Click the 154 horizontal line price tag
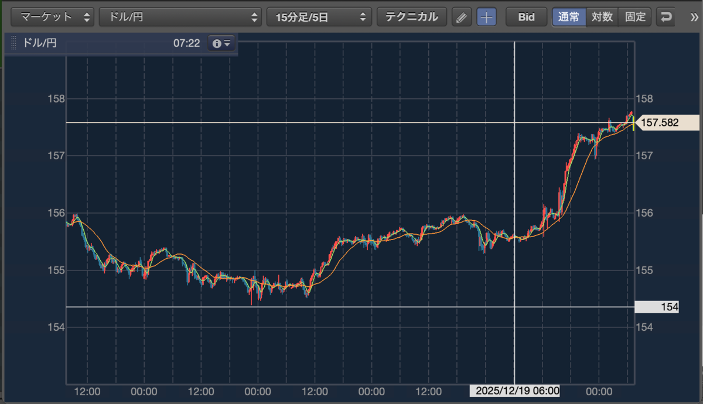 tap(657, 307)
